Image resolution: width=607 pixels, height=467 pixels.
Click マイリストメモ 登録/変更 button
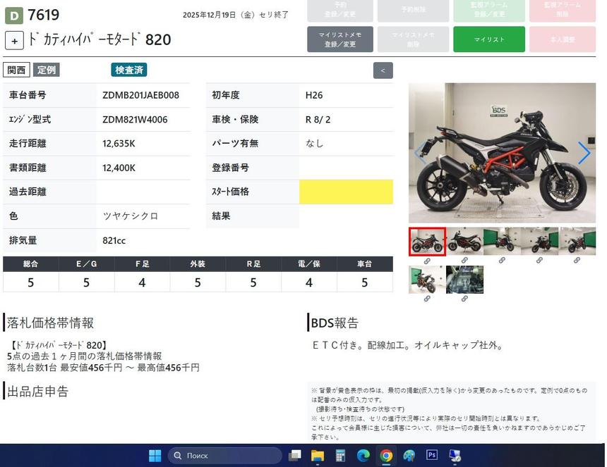340,39
